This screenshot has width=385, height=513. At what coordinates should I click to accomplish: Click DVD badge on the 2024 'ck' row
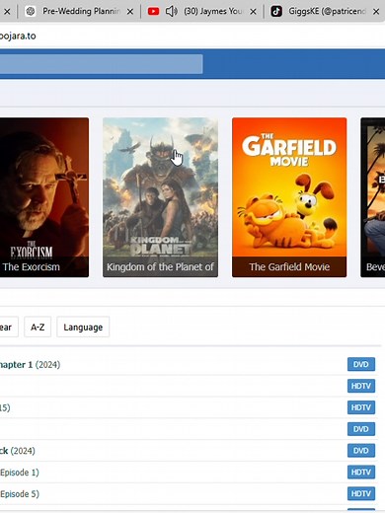click(x=361, y=451)
